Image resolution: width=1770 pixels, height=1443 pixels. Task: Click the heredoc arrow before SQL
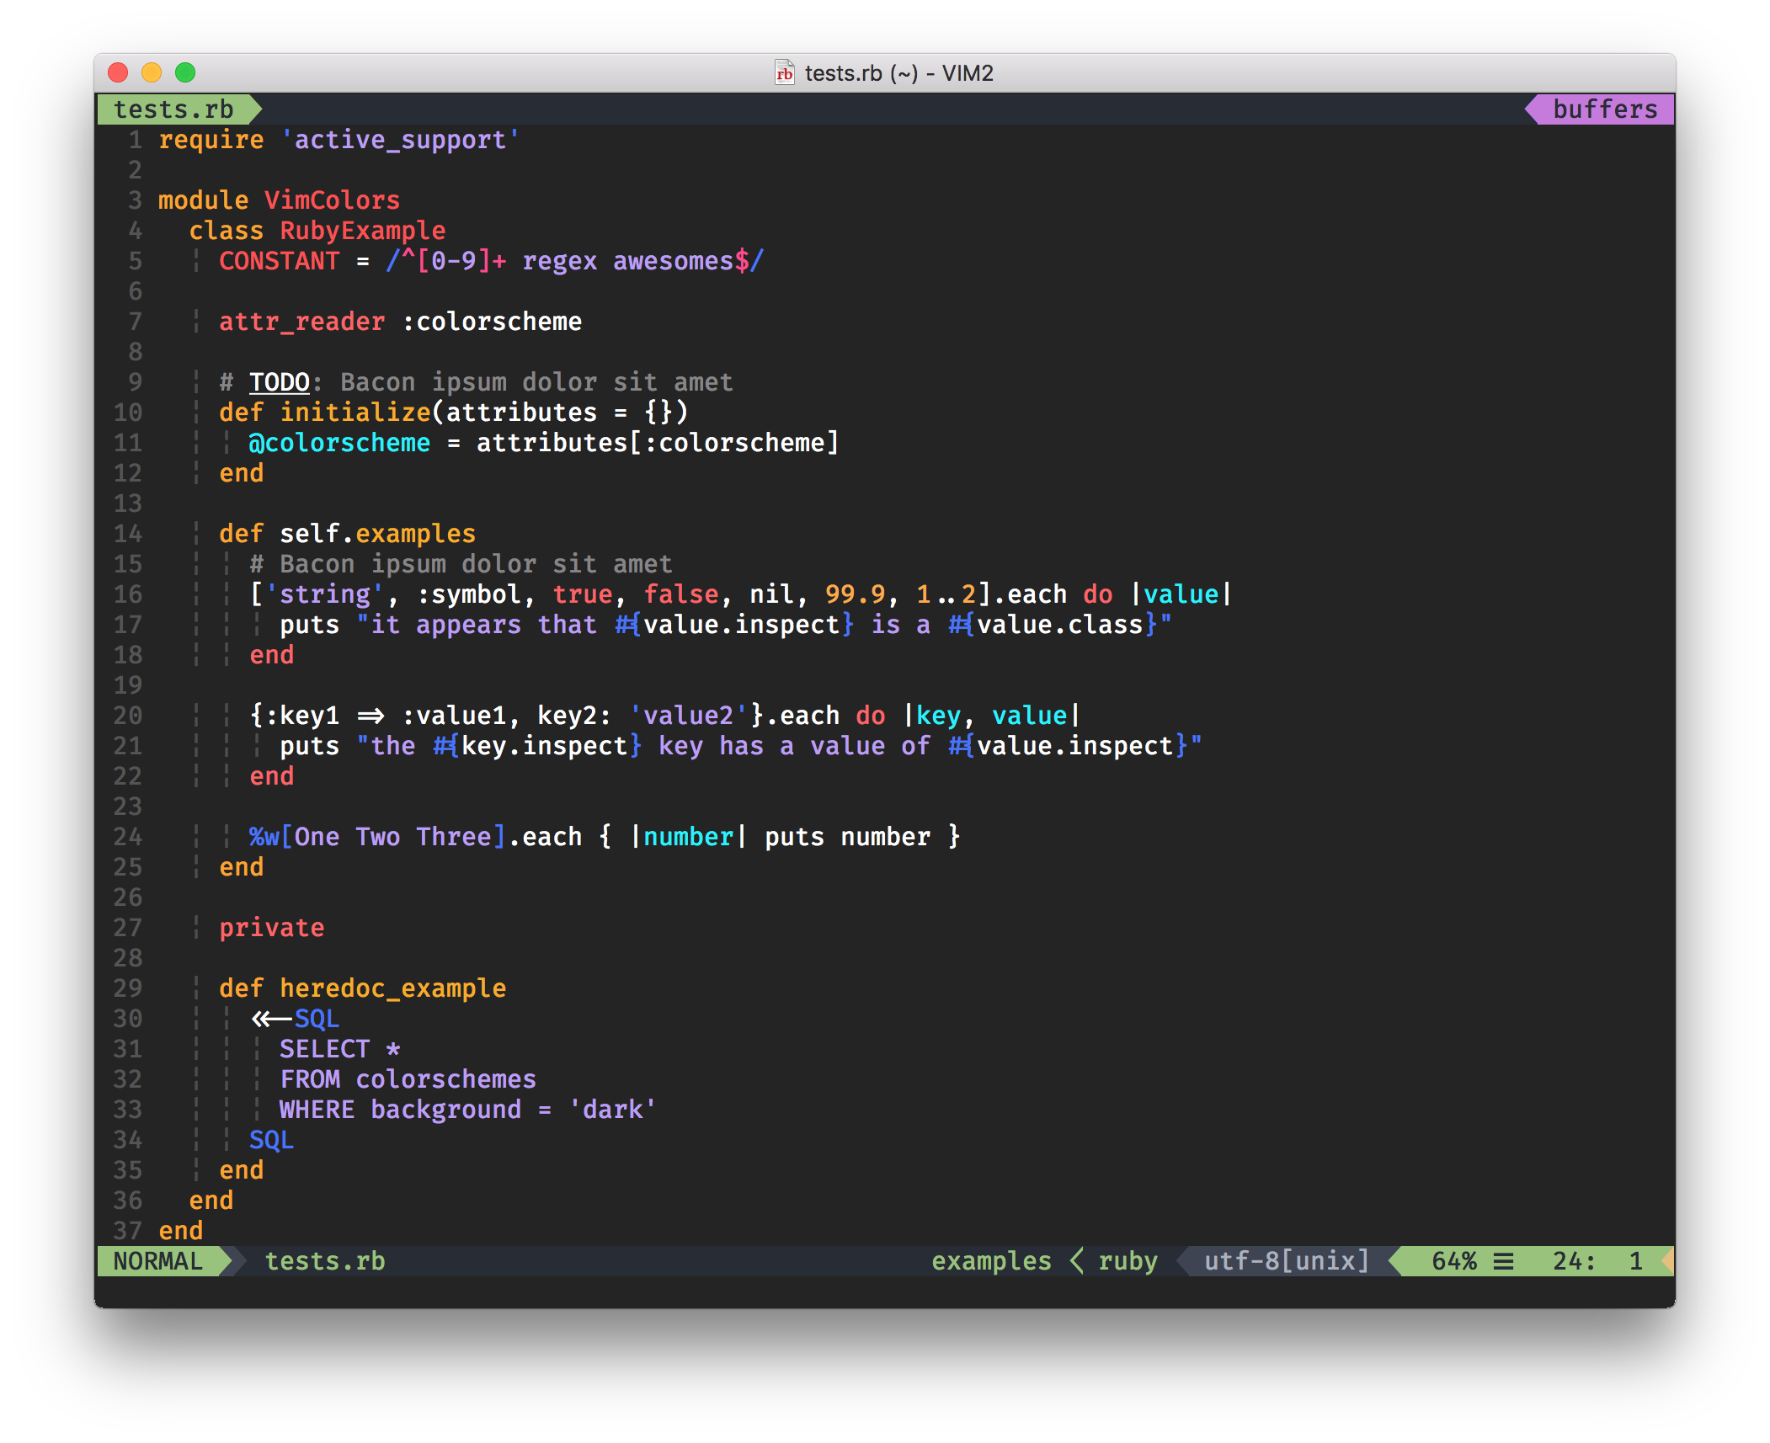point(271,1020)
